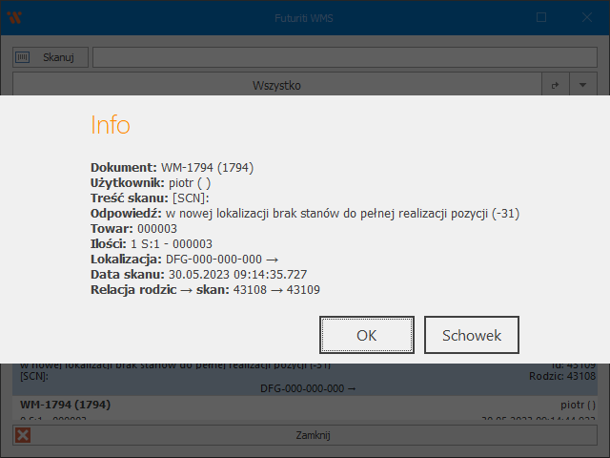Click the Lokalizacja DFG-000-000-000 text in dialog
The height and width of the screenshot is (458, 610).
[x=184, y=260]
